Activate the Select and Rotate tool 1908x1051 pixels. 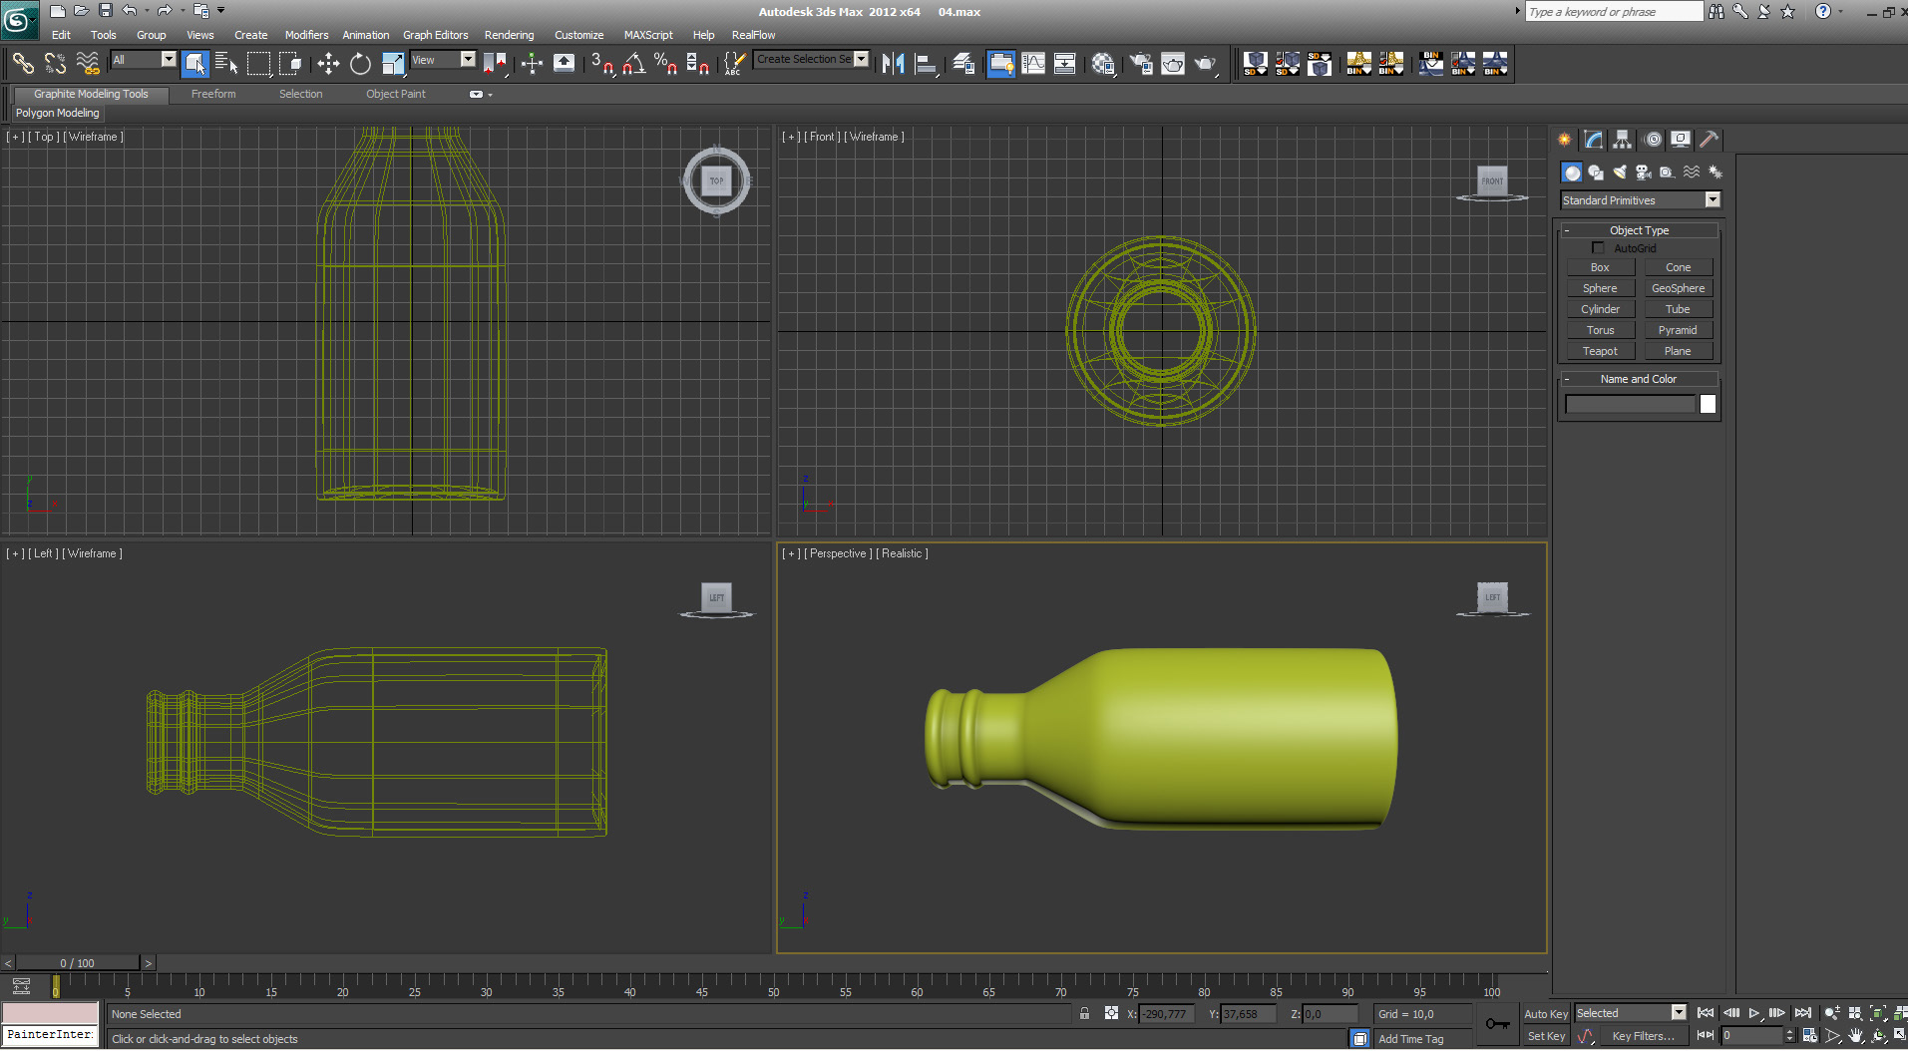[360, 64]
